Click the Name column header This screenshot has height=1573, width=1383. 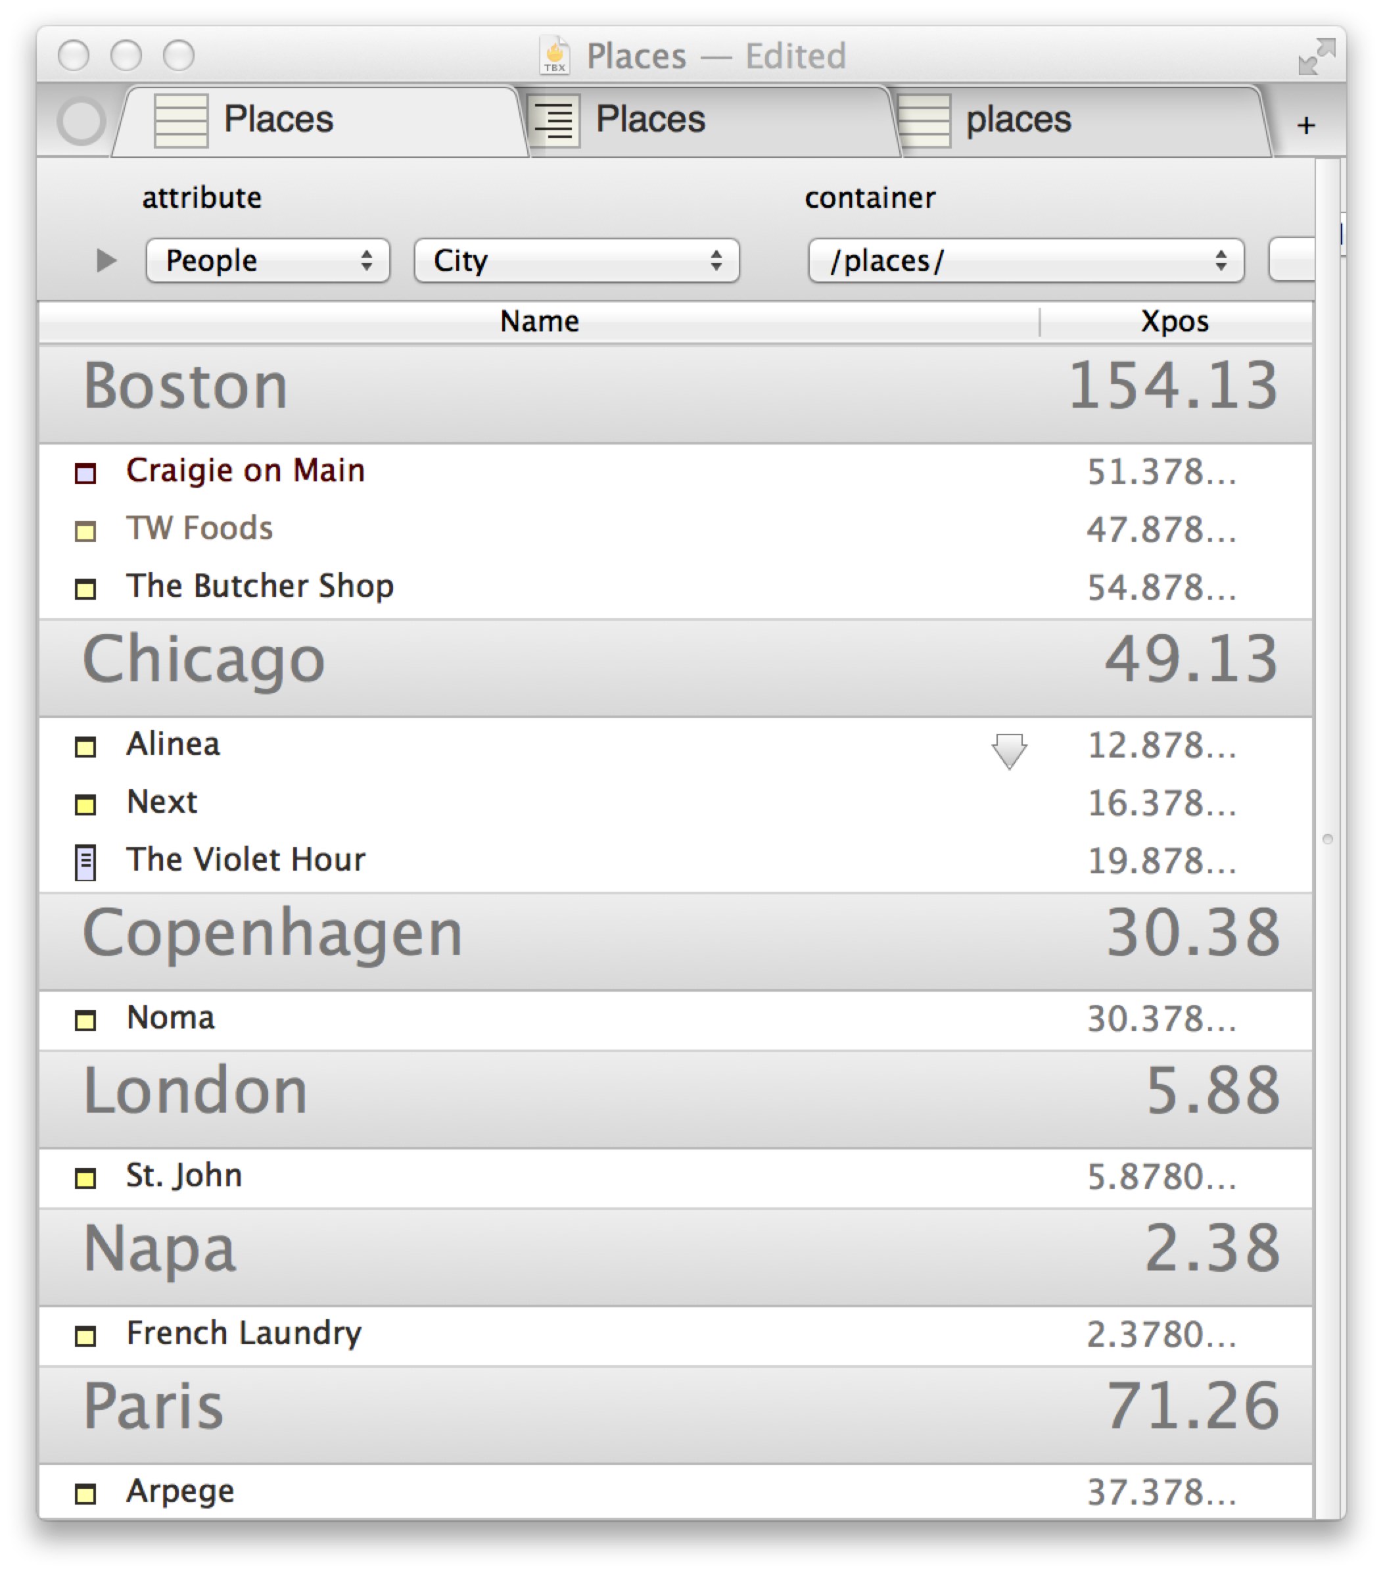coord(539,321)
